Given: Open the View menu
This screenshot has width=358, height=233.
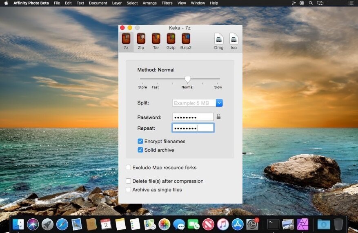Looking at the screenshot, I should click(x=182, y=3).
